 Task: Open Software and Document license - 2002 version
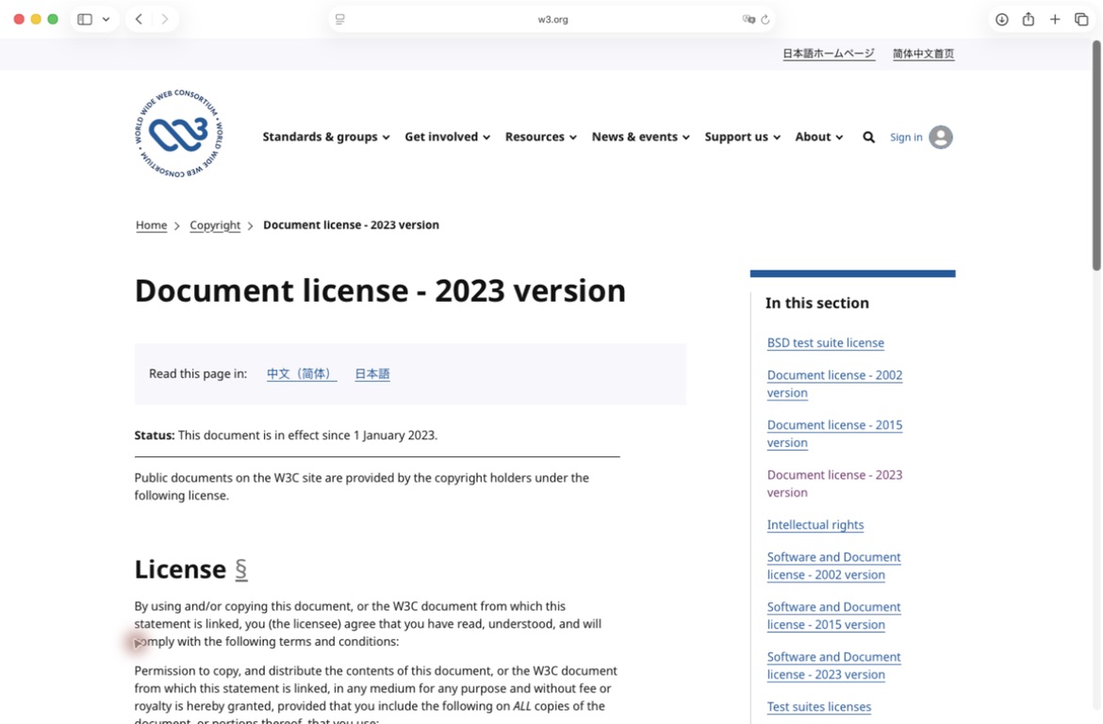tap(833, 566)
